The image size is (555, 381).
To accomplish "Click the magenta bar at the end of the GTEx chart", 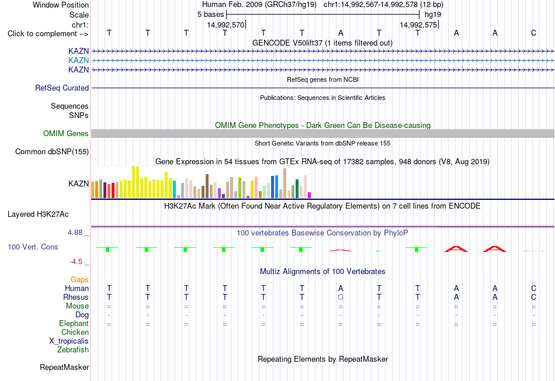I will click(x=310, y=195).
